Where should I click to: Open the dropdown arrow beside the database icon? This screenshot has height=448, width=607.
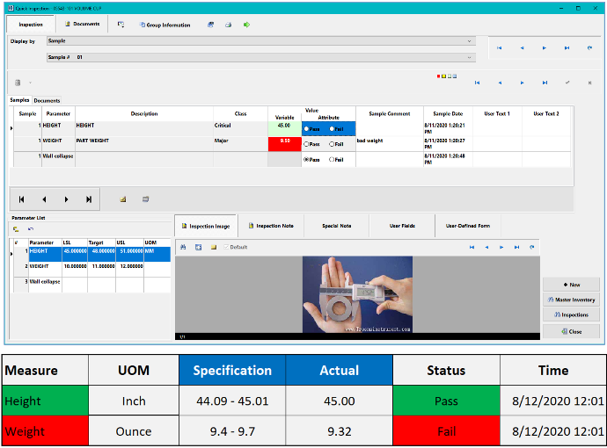point(29,83)
